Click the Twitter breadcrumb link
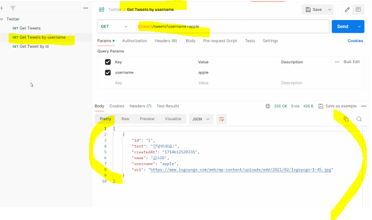The height and width of the screenshot is (220, 372). click(115, 10)
